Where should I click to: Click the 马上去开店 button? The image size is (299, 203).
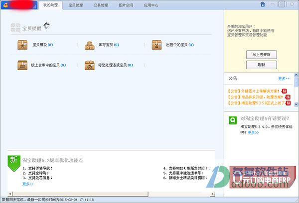262,55
